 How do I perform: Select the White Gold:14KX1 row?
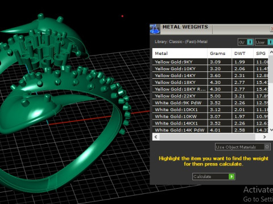point(210,123)
